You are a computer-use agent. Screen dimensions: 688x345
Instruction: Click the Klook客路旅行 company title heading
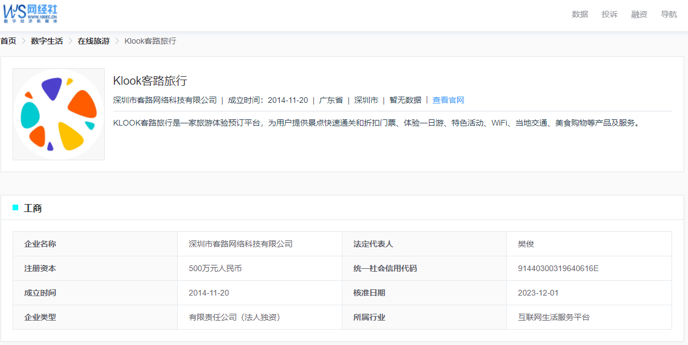click(x=150, y=81)
